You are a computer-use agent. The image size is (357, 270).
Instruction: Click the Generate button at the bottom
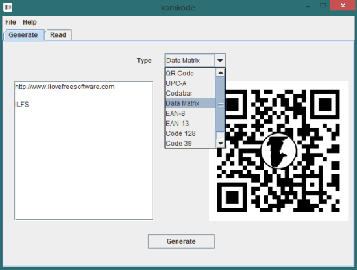point(181,241)
